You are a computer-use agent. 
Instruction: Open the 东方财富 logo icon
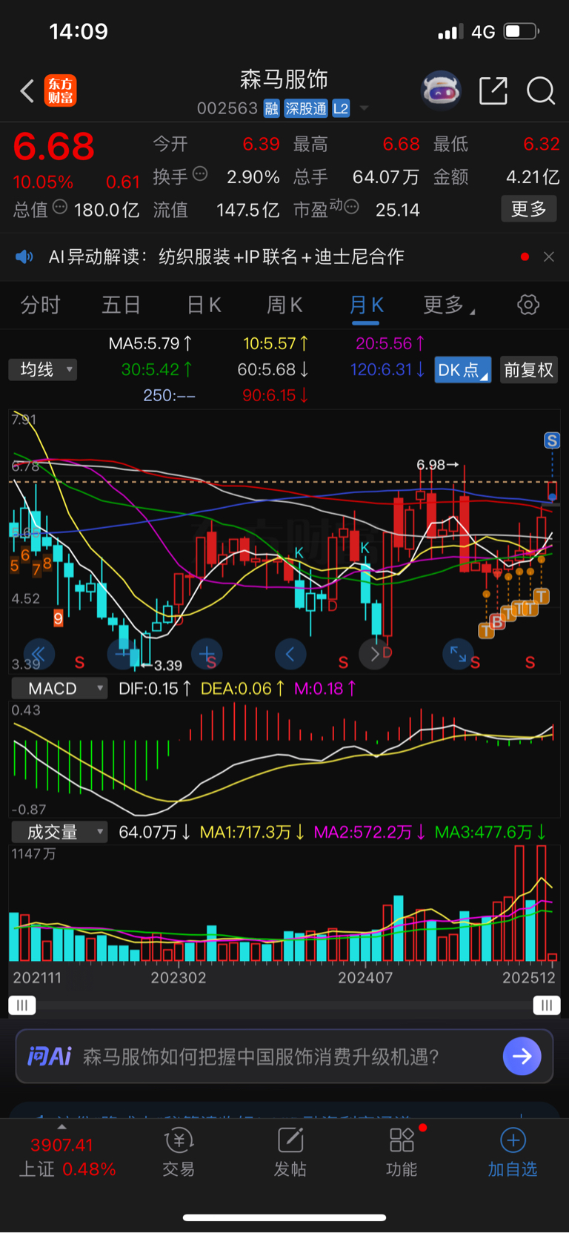[x=61, y=91]
